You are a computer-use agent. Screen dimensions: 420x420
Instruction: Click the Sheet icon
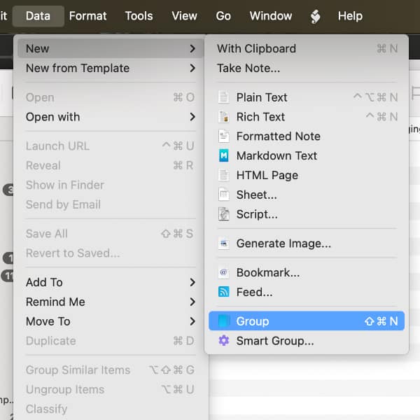click(x=224, y=195)
